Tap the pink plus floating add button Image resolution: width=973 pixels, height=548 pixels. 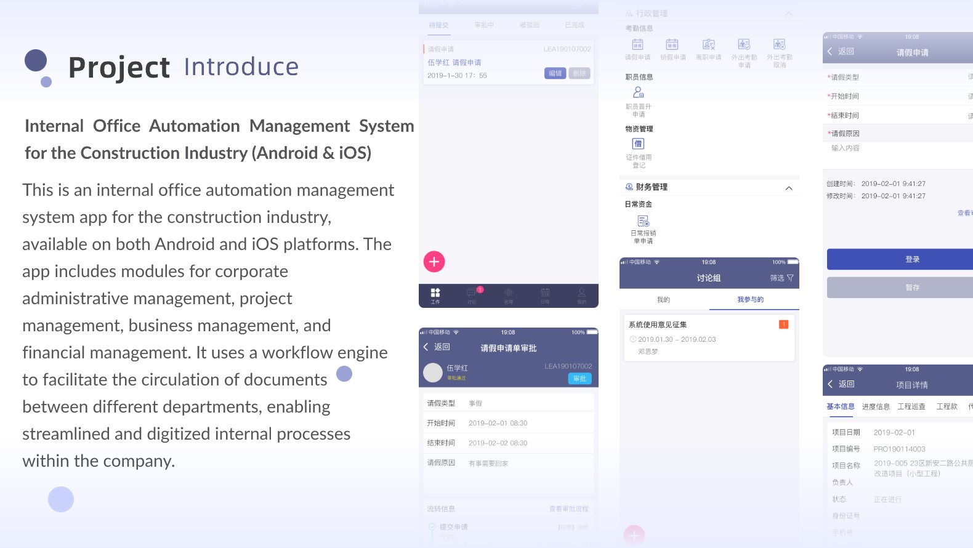(x=434, y=262)
